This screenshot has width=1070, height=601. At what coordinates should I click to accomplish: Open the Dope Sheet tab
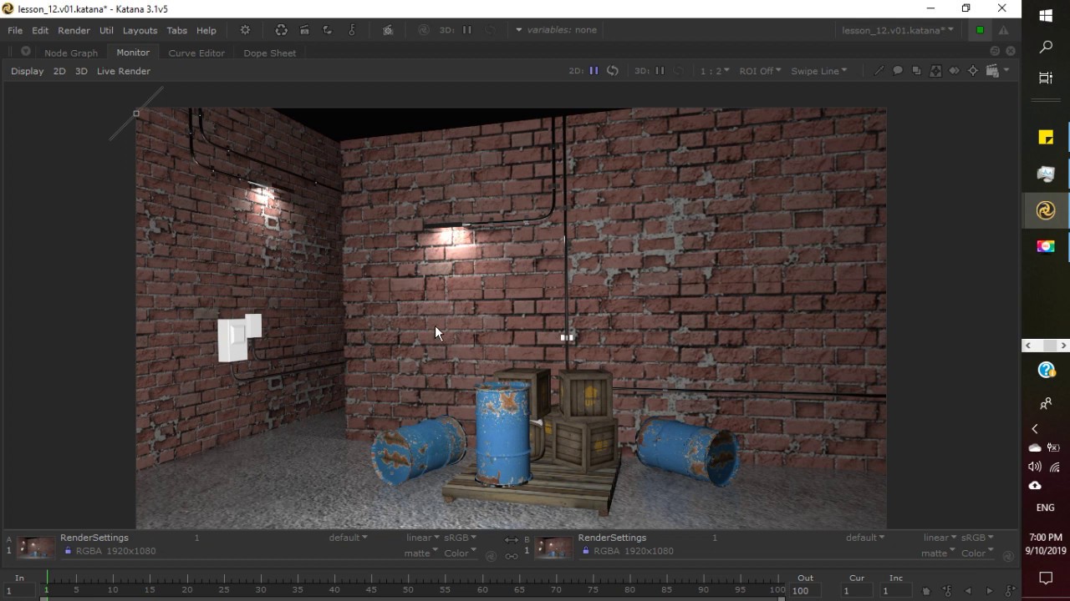[x=269, y=53]
